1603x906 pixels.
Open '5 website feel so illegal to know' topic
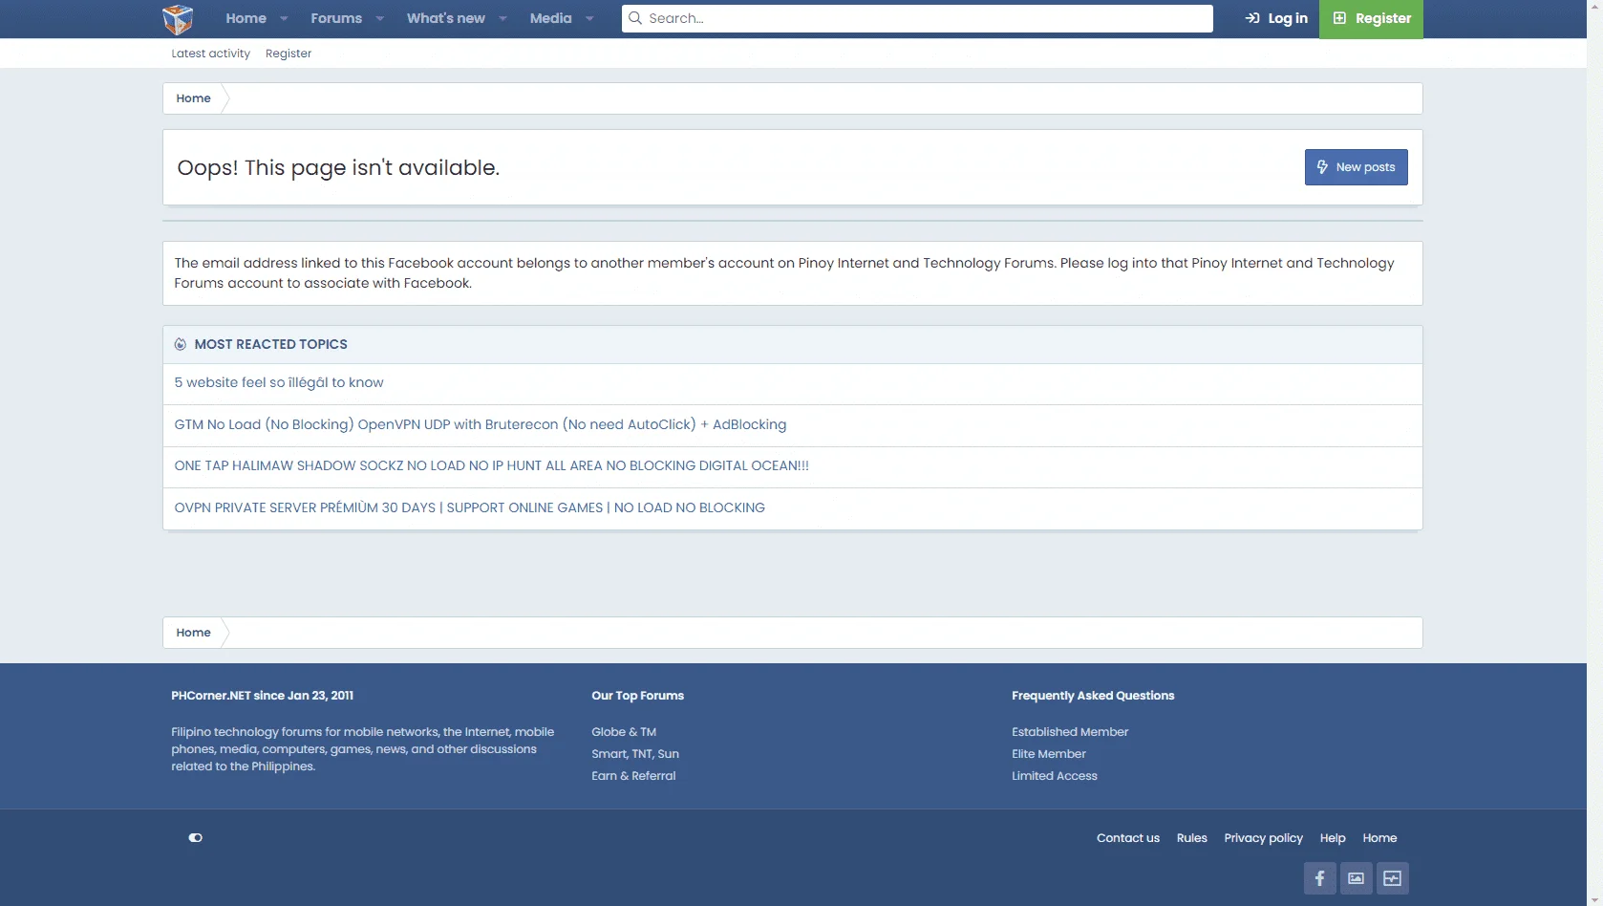[x=279, y=382]
